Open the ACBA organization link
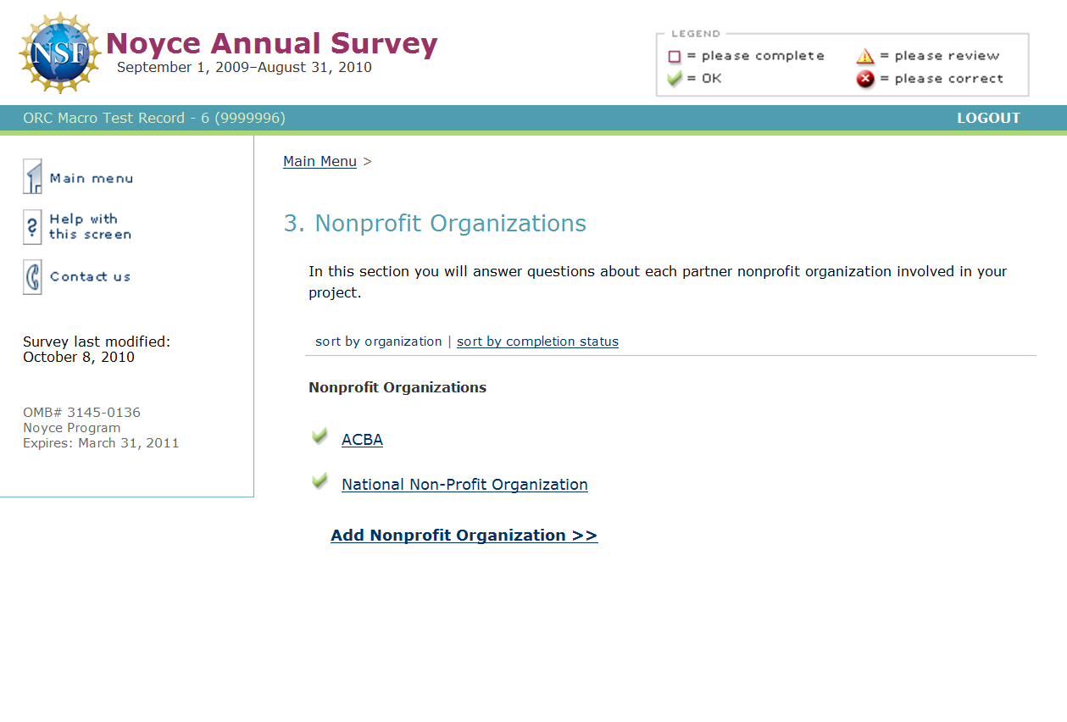 click(362, 439)
